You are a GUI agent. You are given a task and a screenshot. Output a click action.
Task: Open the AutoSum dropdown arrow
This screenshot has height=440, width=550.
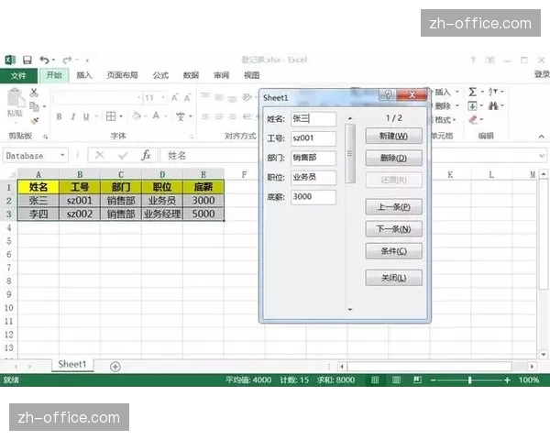point(482,92)
